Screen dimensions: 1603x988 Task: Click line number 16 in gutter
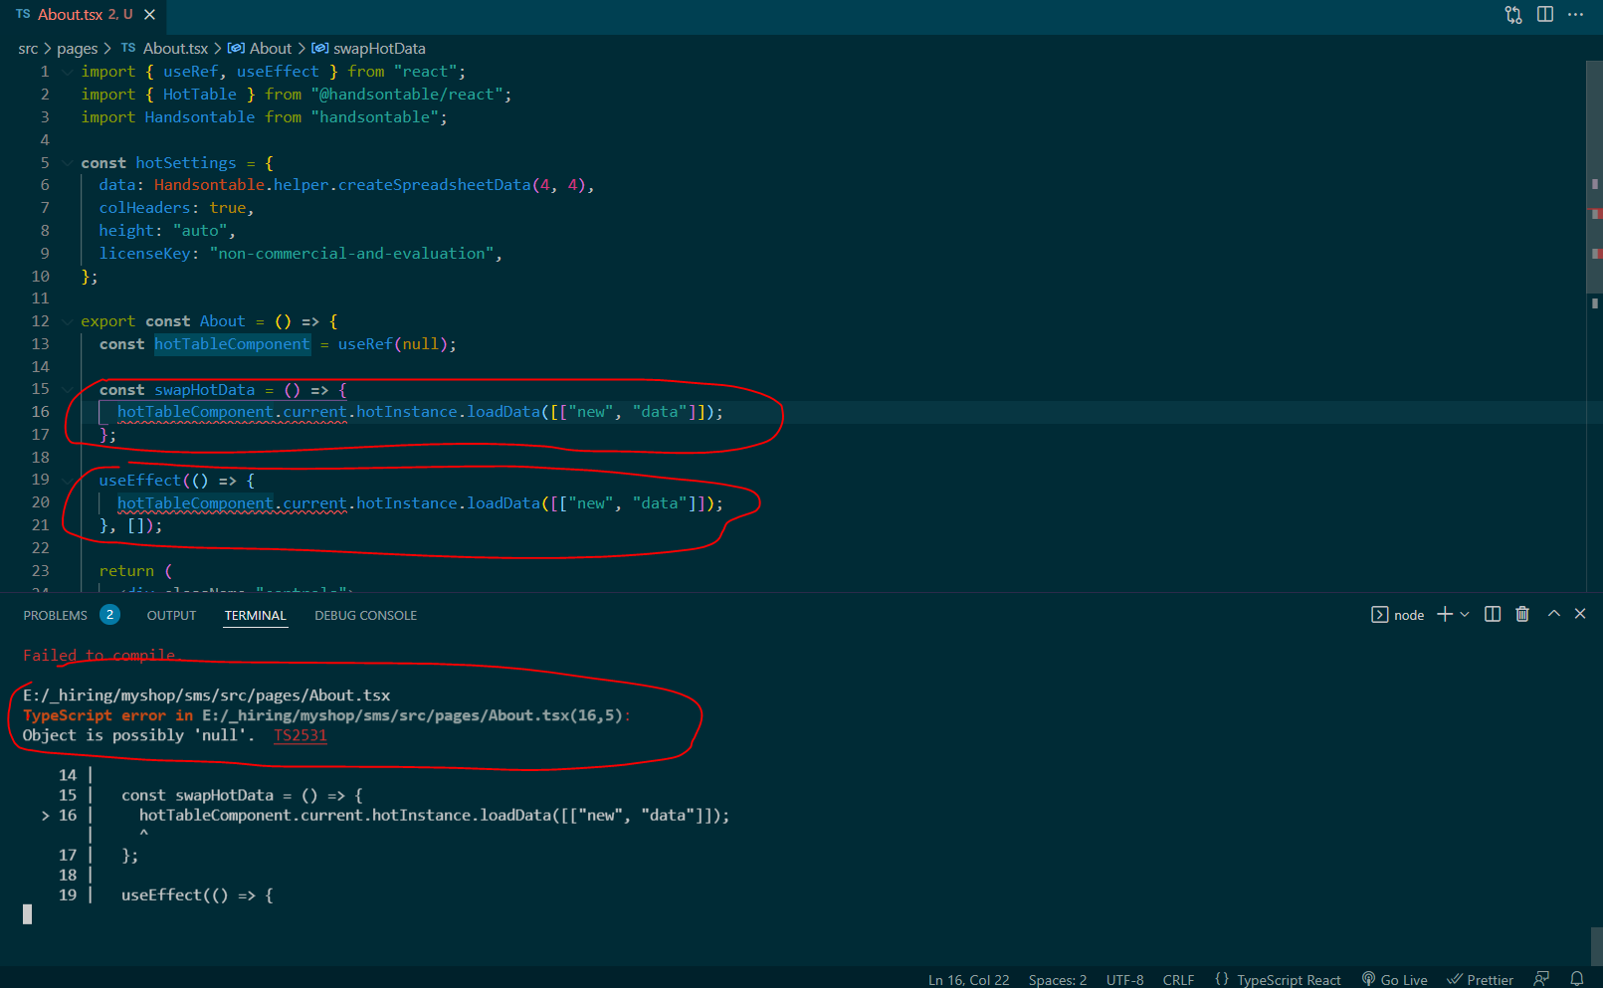coord(40,412)
